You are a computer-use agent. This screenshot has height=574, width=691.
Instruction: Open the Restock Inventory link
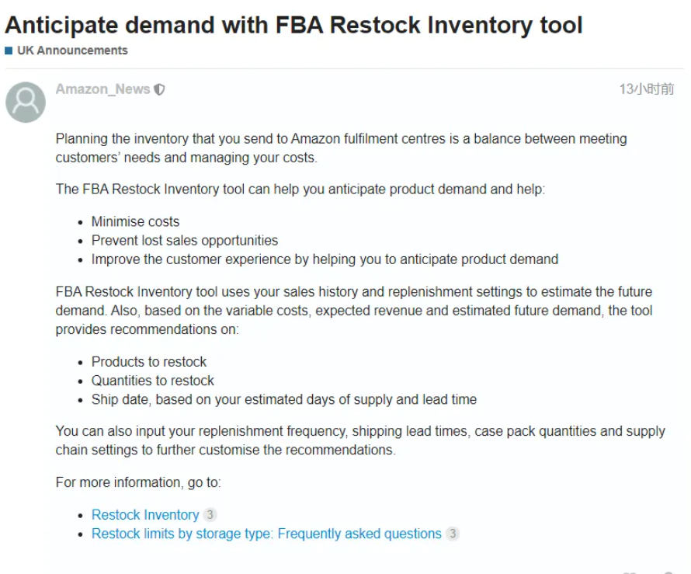(145, 514)
